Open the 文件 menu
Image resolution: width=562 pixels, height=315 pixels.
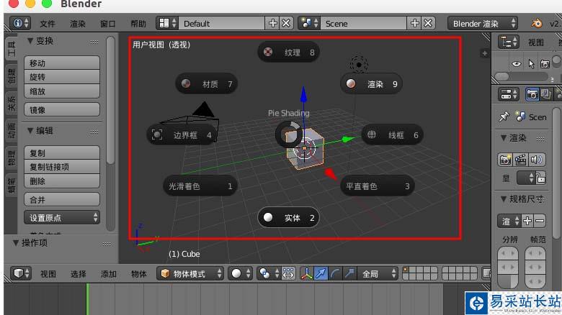click(x=48, y=24)
